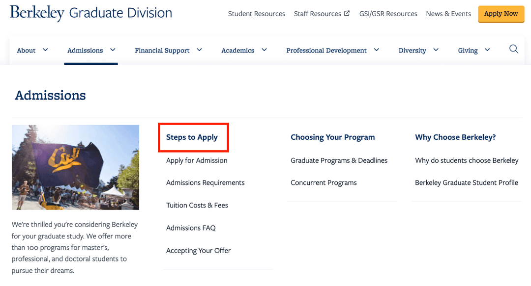531x286 pixels.
Task: Expand the Academics dropdown arrow
Action: pyautogui.click(x=264, y=50)
